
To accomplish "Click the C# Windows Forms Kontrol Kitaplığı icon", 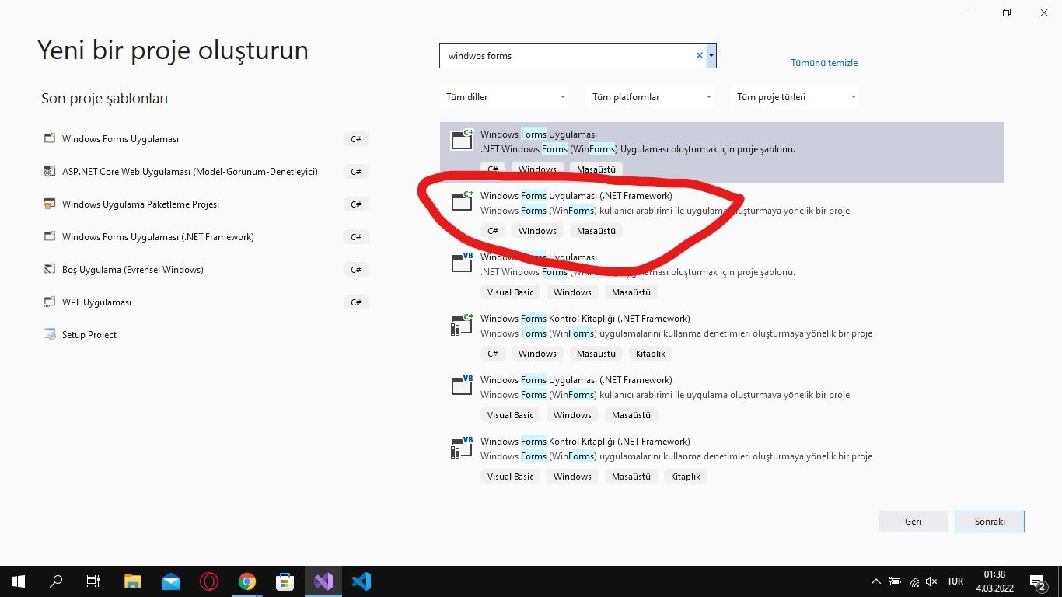I will tap(462, 323).
